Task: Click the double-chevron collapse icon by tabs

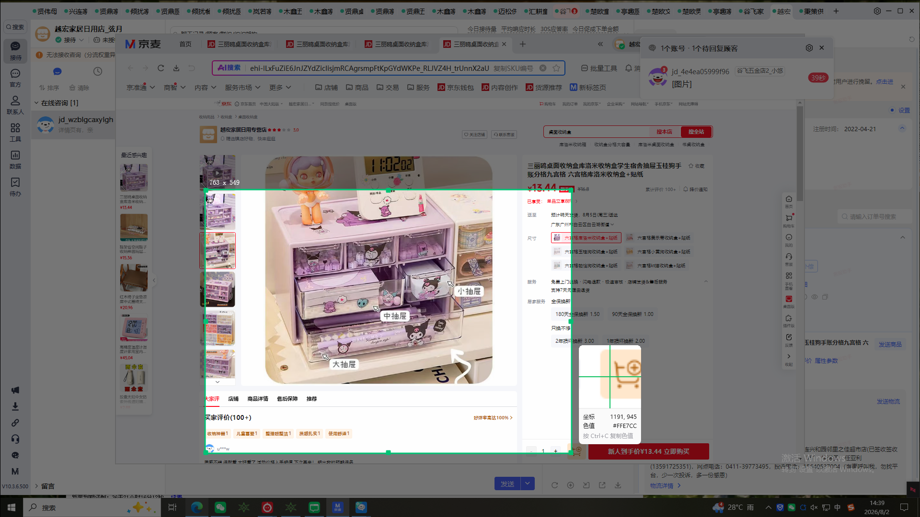Action: tap(600, 44)
